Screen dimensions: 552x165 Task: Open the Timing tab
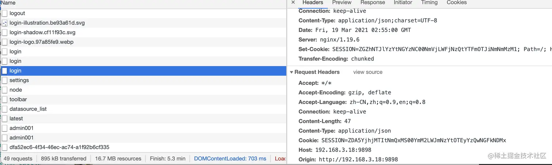(429, 3)
